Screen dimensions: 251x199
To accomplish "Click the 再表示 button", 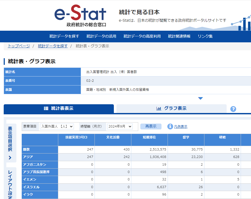I will 151,126.
